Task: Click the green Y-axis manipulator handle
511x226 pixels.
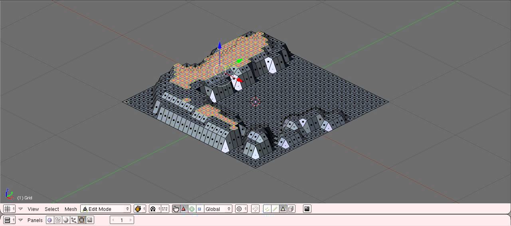Action: 239,61
